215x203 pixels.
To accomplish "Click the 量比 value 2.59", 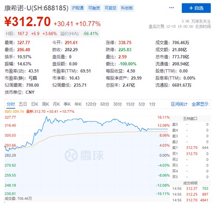I will 123,57.
